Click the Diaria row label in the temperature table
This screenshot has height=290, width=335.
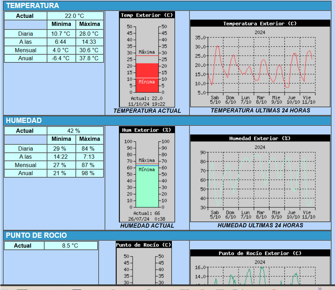coord(25,34)
